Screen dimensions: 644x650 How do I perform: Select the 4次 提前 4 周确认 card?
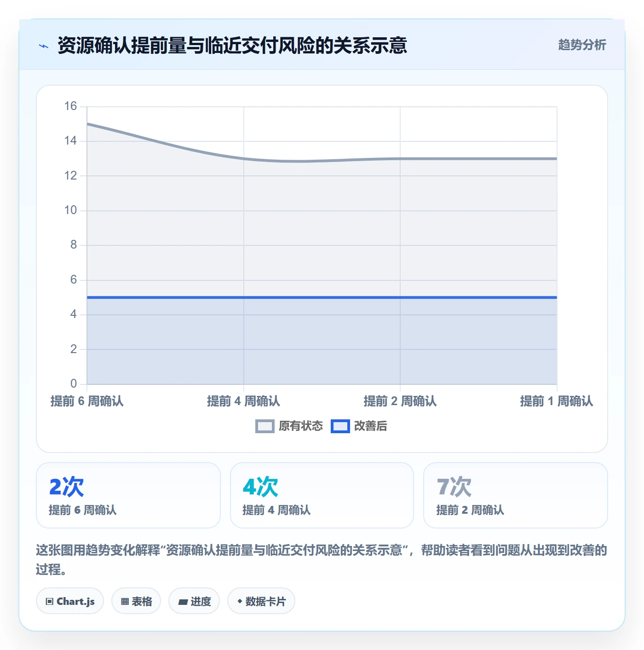point(322,495)
